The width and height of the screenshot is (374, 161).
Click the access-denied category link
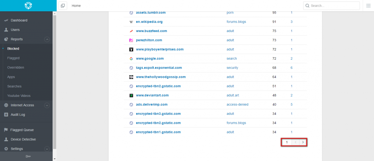tap(237, 105)
